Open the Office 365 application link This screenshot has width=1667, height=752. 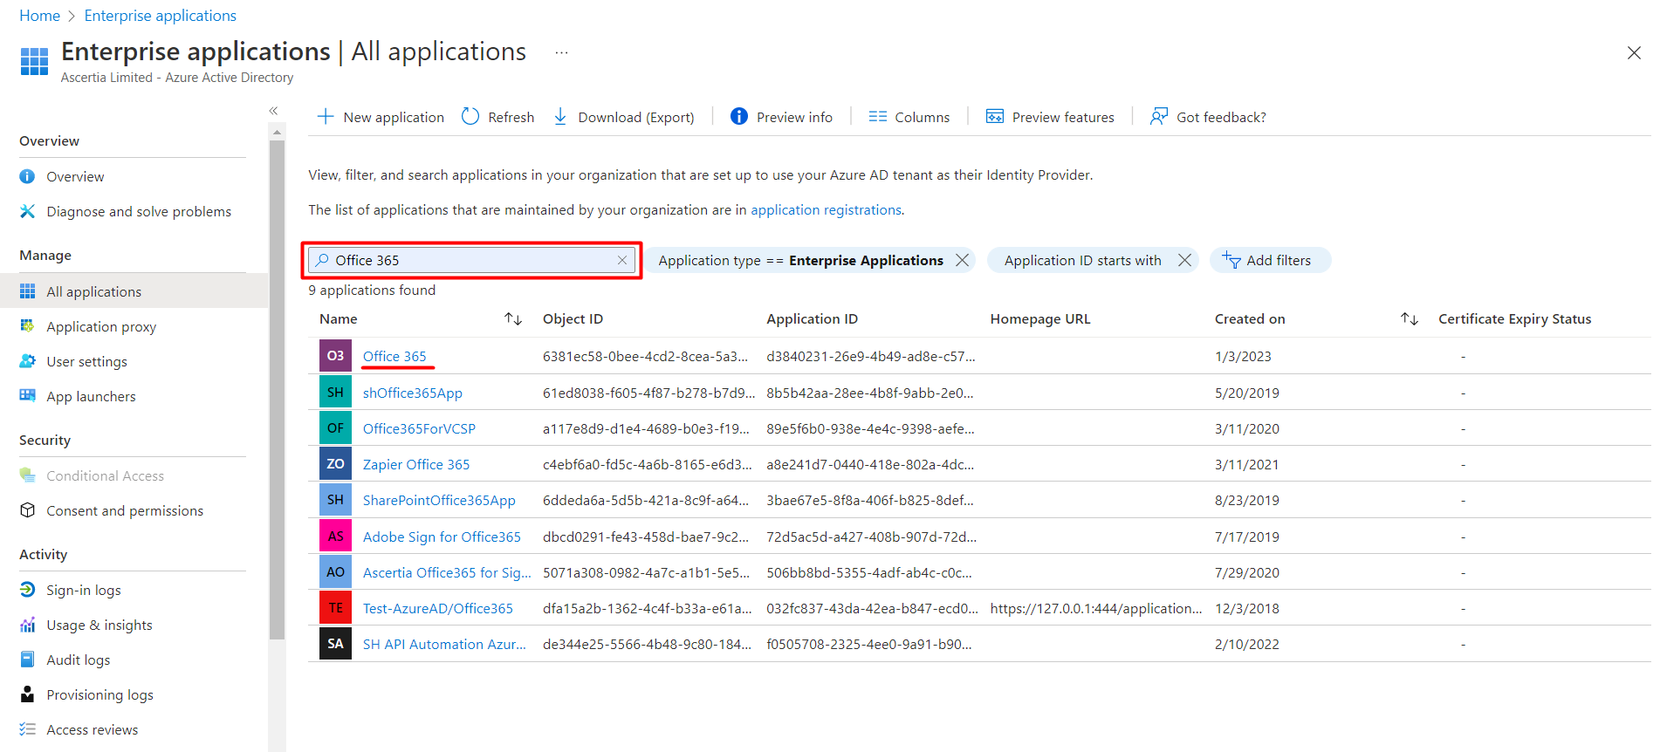point(394,356)
